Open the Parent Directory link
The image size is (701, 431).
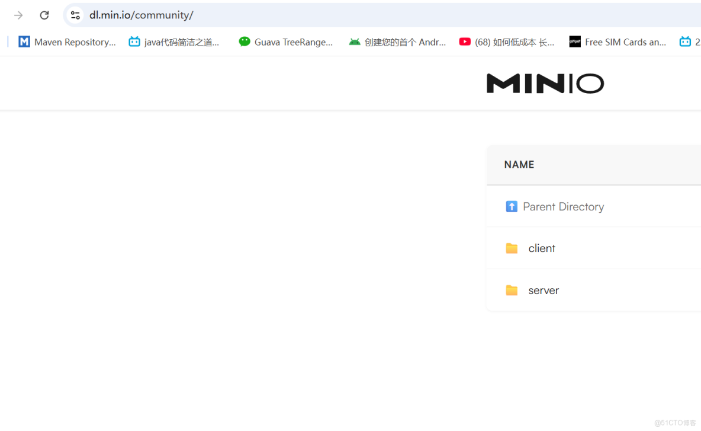[563, 206]
